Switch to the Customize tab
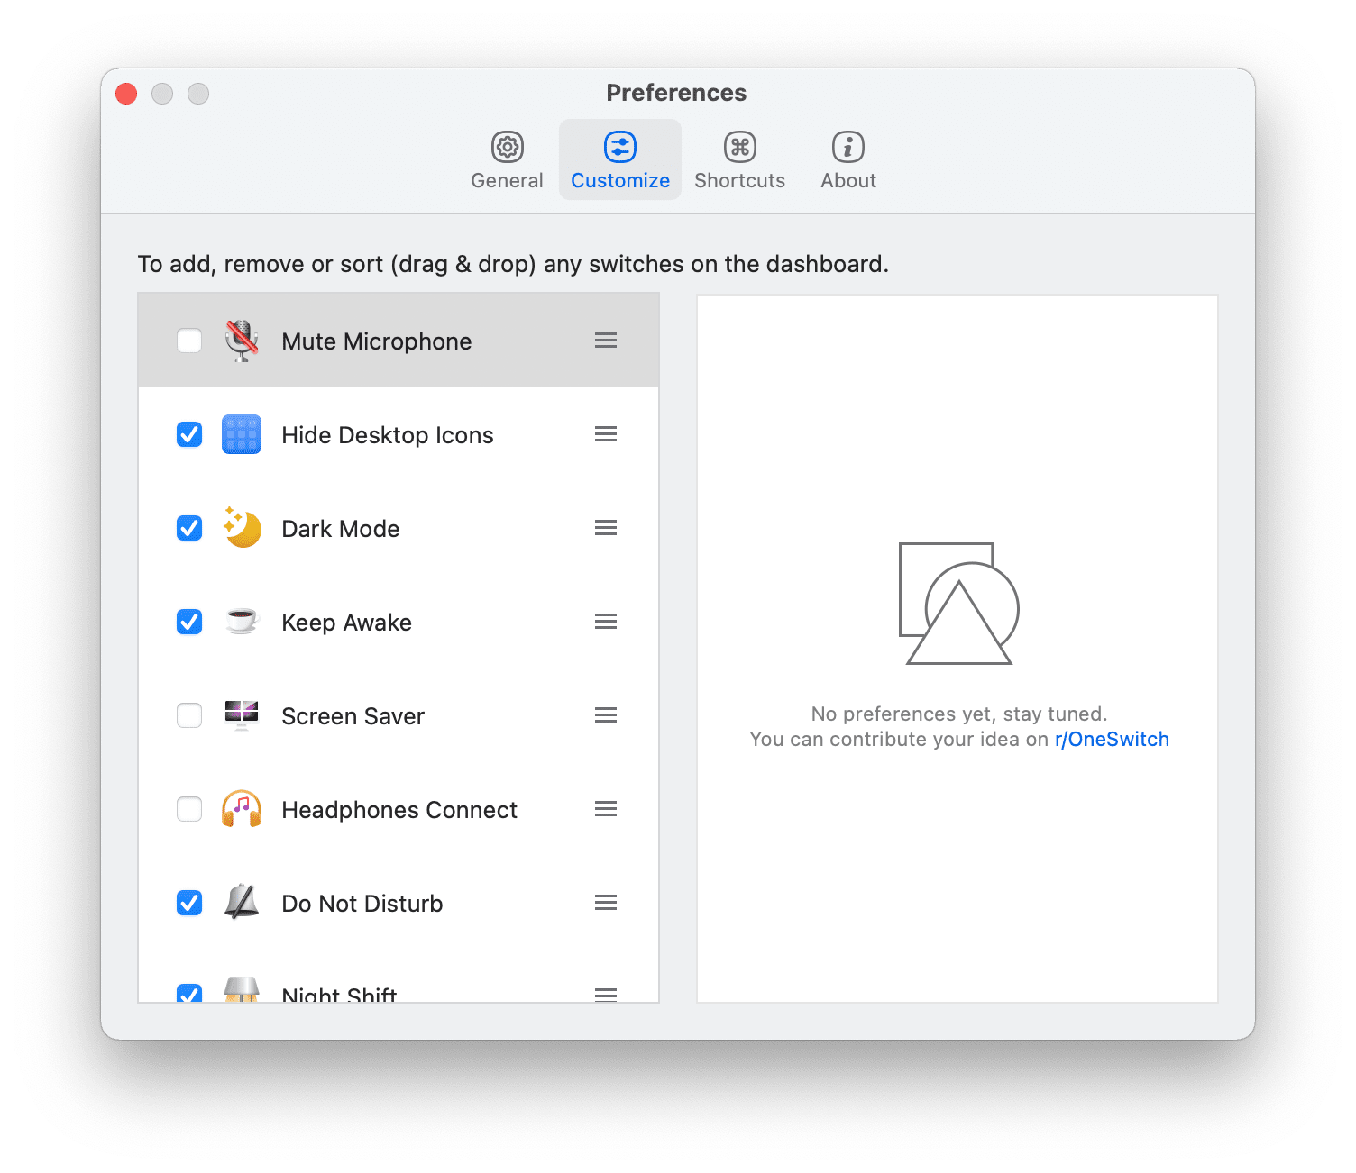1356x1173 pixels. pyautogui.click(x=620, y=160)
